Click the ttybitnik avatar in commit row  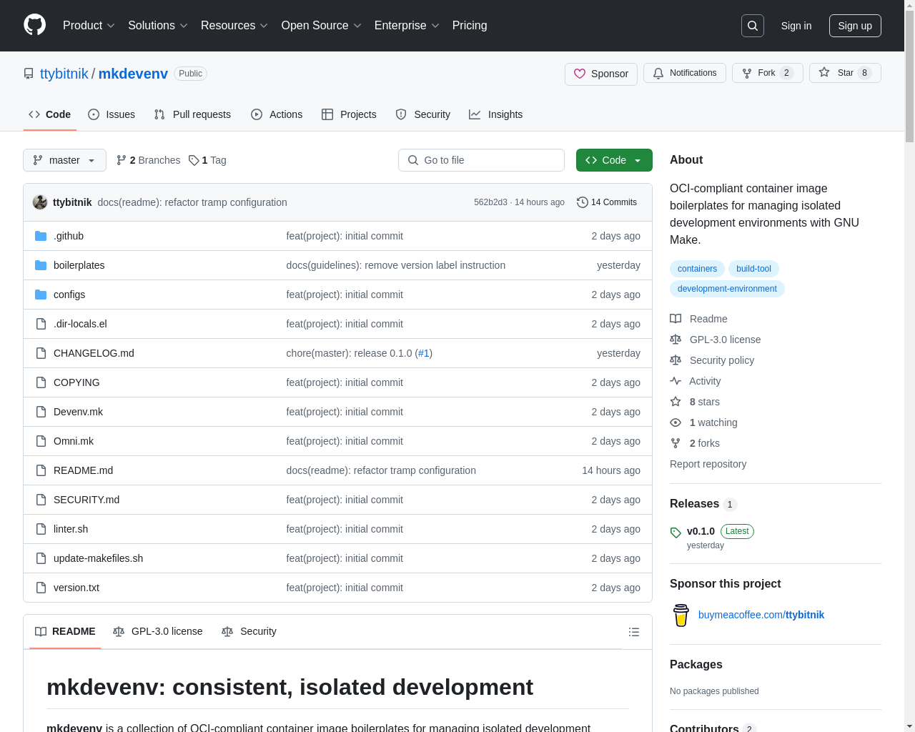click(x=40, y=202)
